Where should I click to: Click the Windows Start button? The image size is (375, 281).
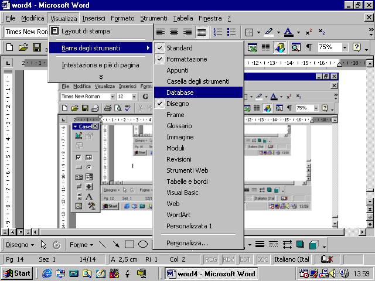click(17, 273)
